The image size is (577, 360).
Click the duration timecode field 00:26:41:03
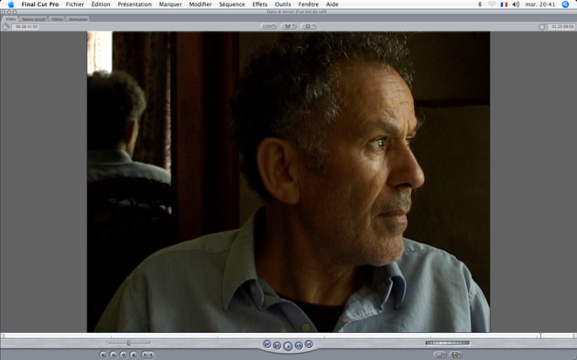point(26,27)
